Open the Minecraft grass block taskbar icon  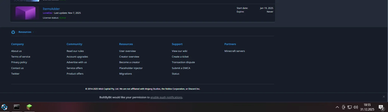(29, 107)
